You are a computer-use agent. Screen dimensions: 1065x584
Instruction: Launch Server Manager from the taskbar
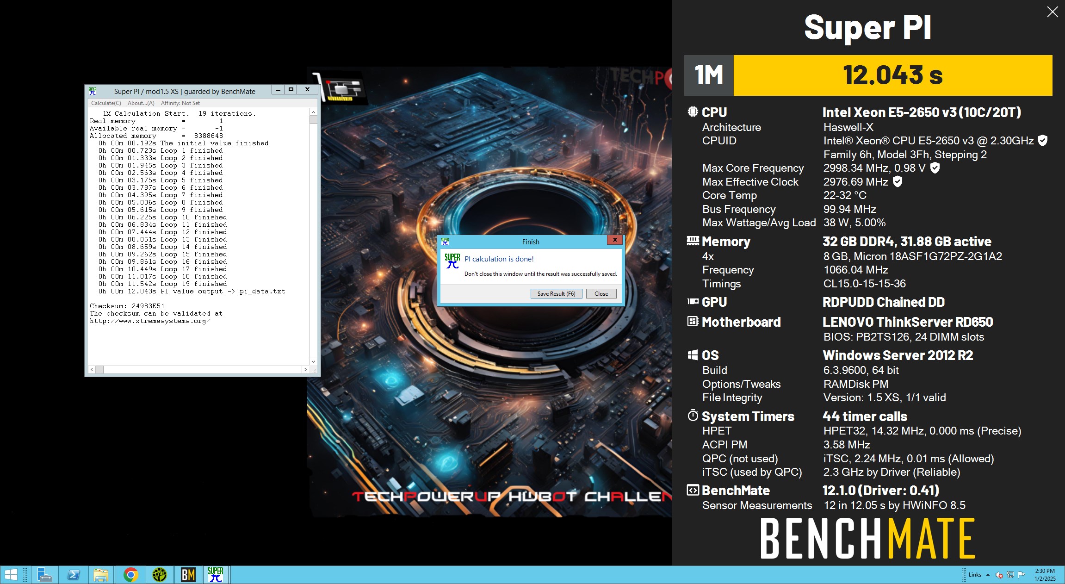[x=44, y=575]
